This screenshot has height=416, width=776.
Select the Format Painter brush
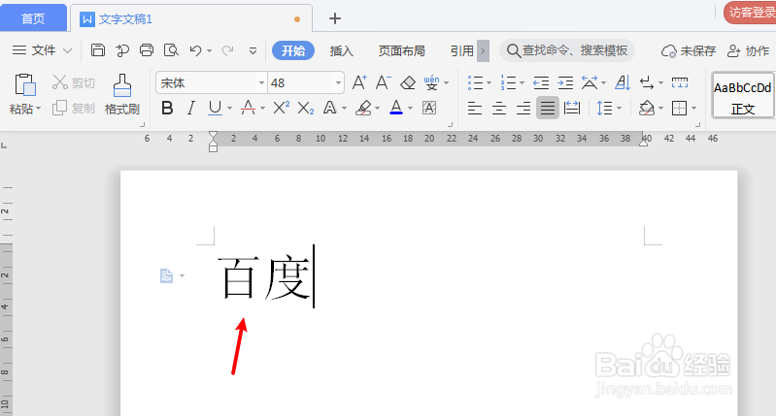[x=121, y=94]
